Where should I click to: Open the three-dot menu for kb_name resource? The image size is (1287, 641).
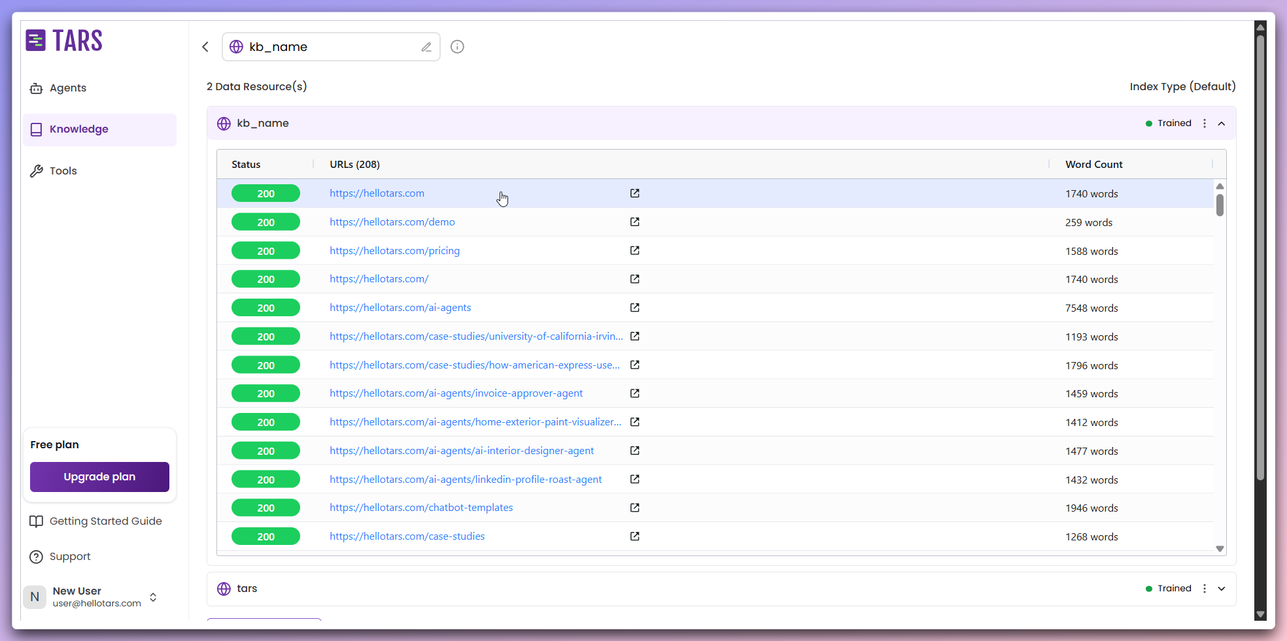point(1205,123)
